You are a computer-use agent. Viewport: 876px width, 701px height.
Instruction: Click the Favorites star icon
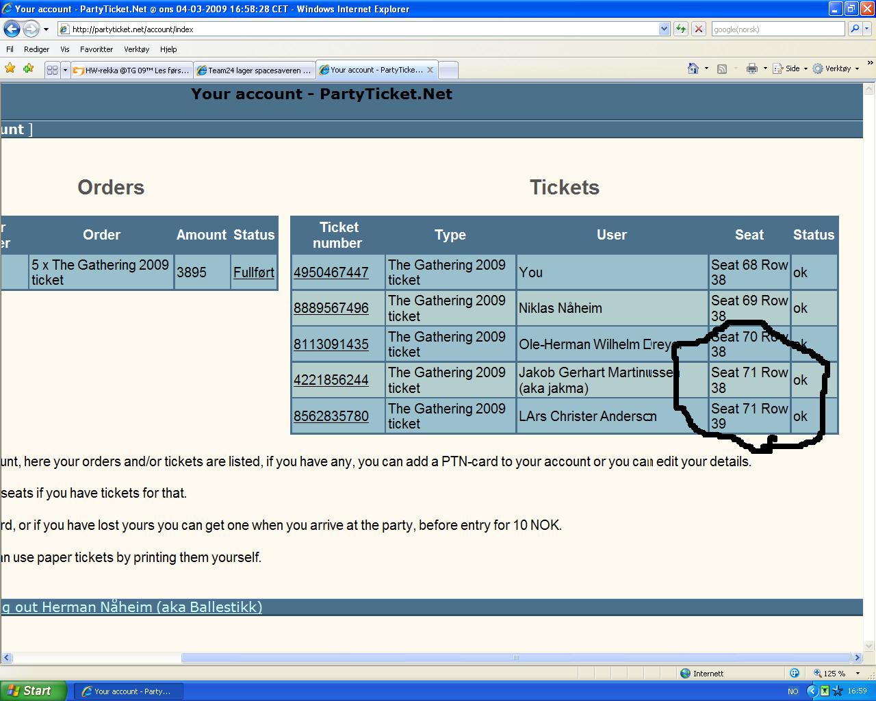10,68
